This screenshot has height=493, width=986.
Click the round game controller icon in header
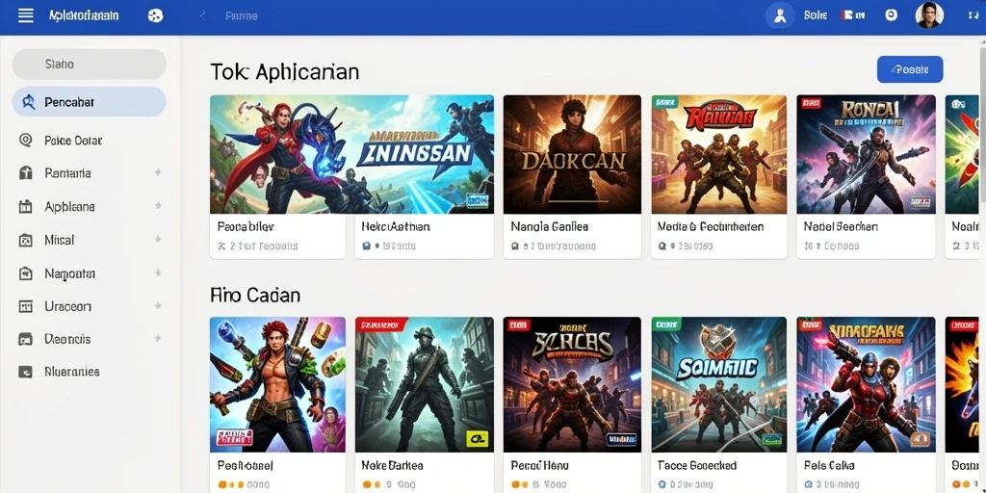155,15
